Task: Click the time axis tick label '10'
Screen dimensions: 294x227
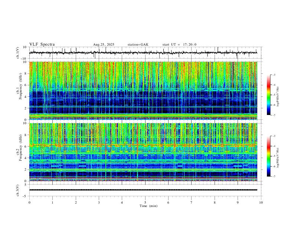Action: point(261,203)
